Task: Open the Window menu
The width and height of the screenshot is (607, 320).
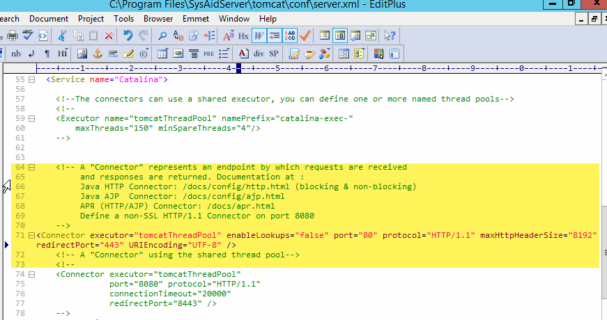Action: click(x=234, y=19)
